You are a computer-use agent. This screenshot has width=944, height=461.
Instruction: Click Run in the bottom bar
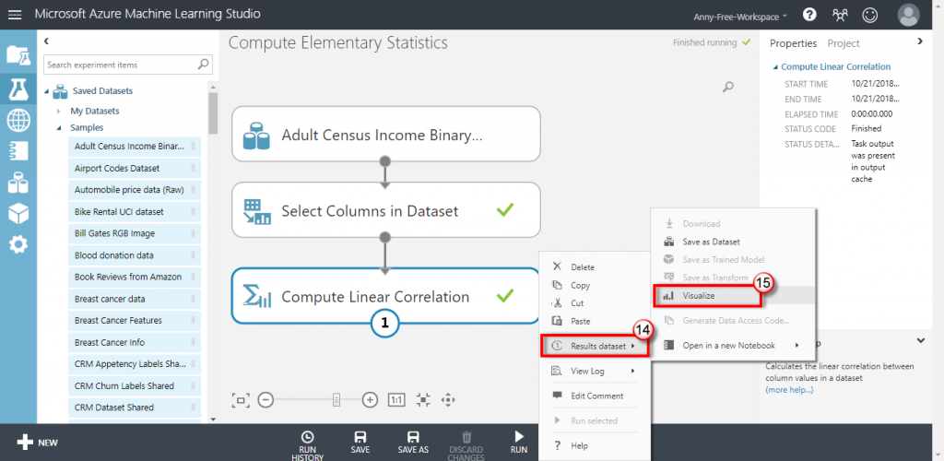click(519, 443)
